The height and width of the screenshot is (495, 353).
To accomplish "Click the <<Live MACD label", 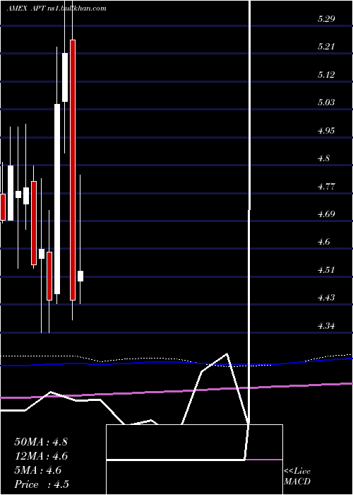I will pos(297,477).
